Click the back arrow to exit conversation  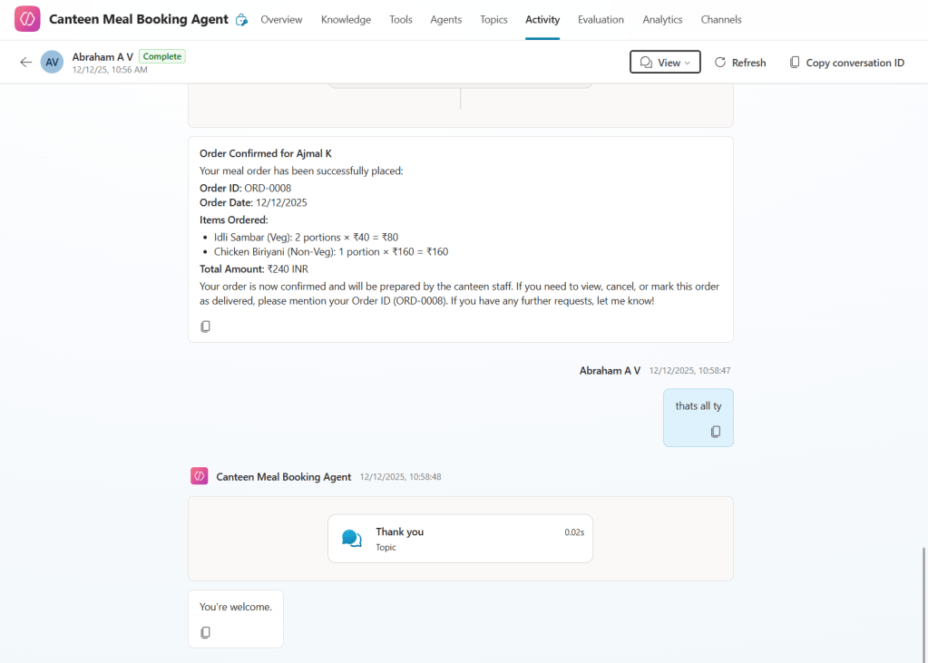pyautogui.click(x=25, y=63)
